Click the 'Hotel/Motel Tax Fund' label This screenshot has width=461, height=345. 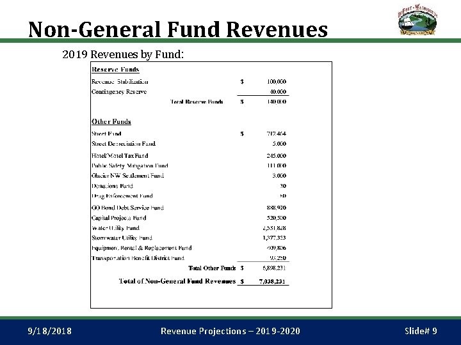click(120, 156)
